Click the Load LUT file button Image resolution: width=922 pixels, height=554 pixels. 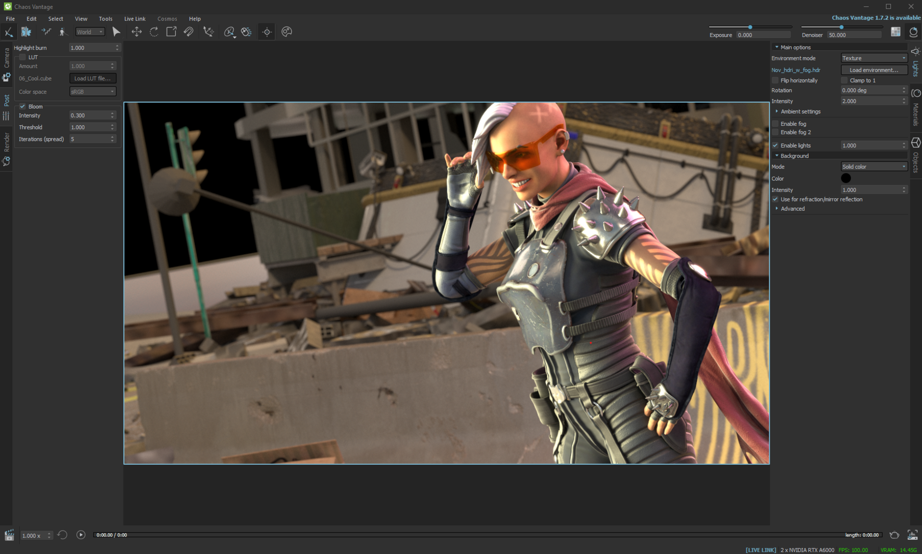(x=93, y=78)
